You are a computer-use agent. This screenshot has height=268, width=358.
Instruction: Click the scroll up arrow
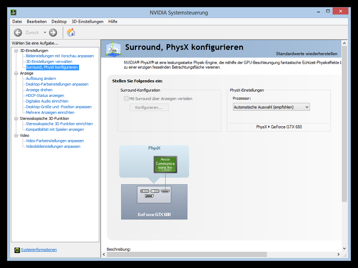tap(344, 43)
